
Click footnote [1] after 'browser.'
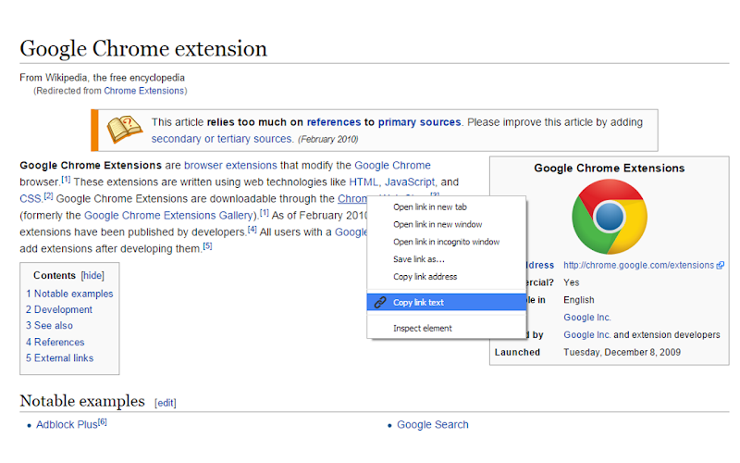coord(66,180)
